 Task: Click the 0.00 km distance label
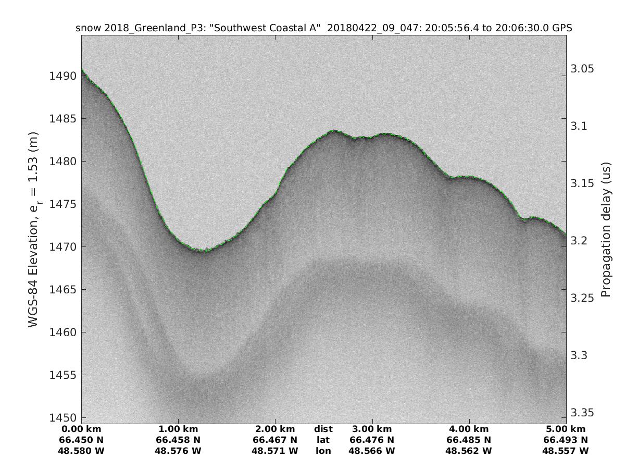pyautogui.click(x=81, y=429)
